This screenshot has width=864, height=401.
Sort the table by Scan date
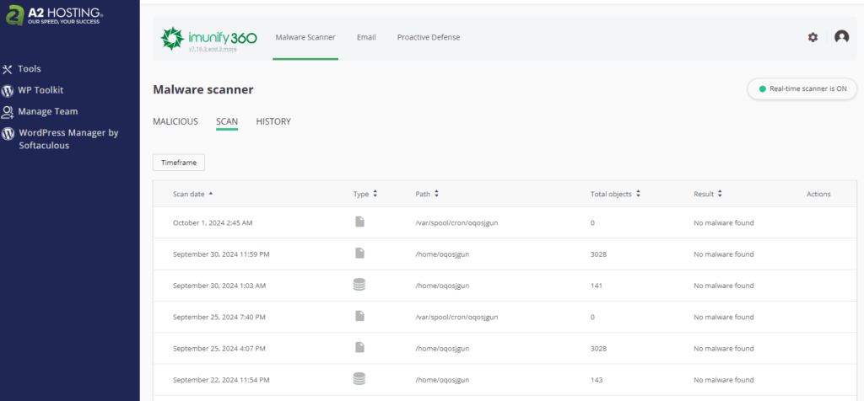pyautogui.click(x=193, y=194)
